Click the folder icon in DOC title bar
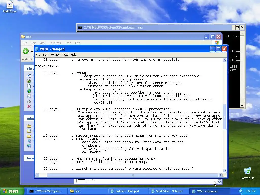Screen dimensions: 260x195 click(23, 37)
